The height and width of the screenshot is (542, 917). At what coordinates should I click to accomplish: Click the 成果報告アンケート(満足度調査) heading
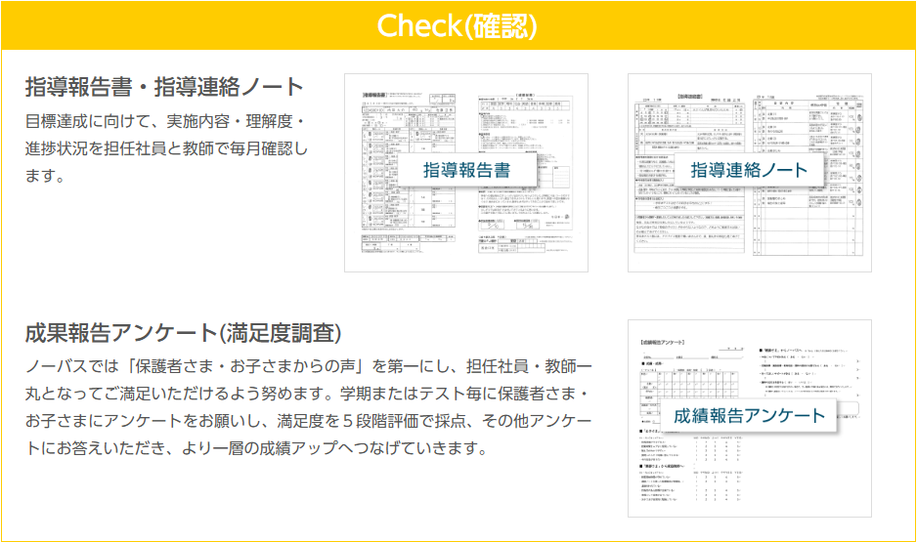[x=183, y=333]
